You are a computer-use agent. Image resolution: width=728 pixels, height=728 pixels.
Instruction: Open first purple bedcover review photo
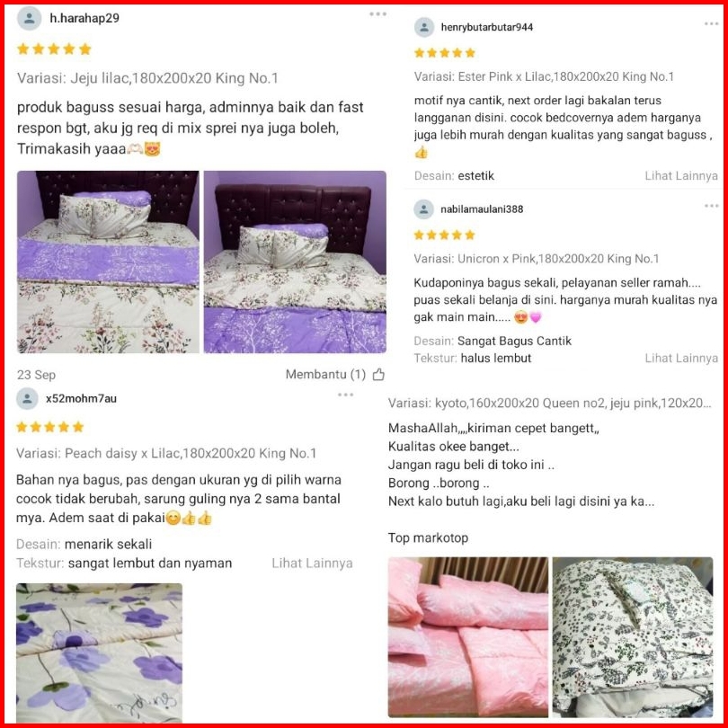108,262
